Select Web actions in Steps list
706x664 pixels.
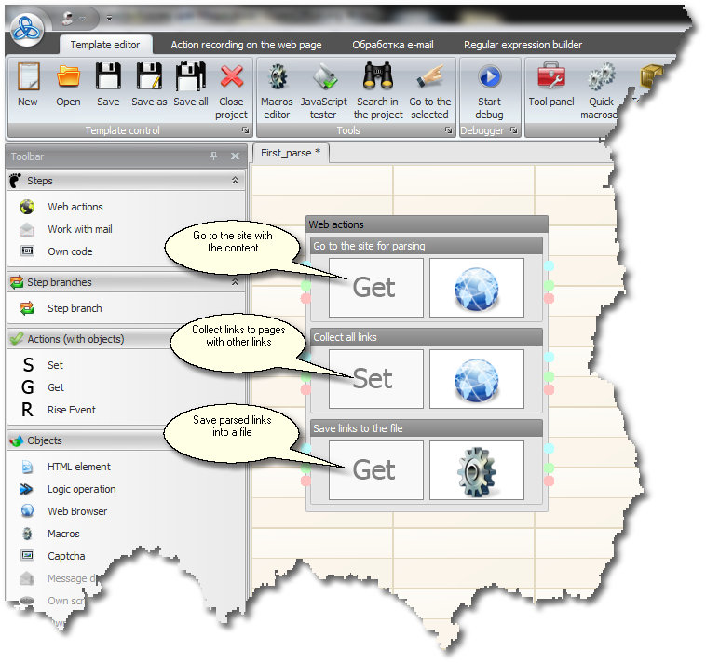(75, 207)
